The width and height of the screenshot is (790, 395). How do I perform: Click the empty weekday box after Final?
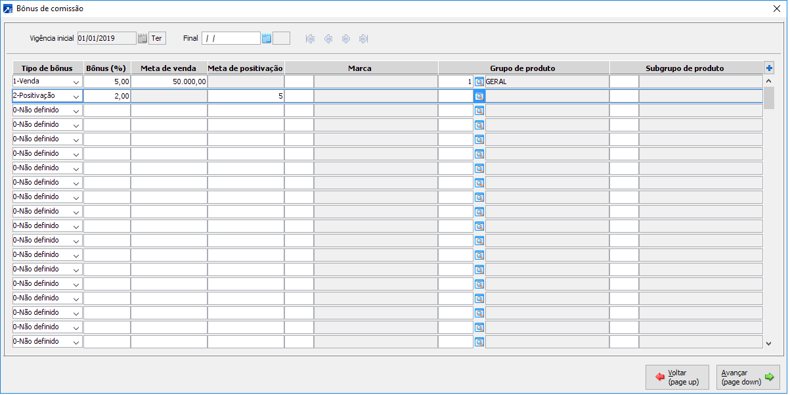(x=281, y=39)
